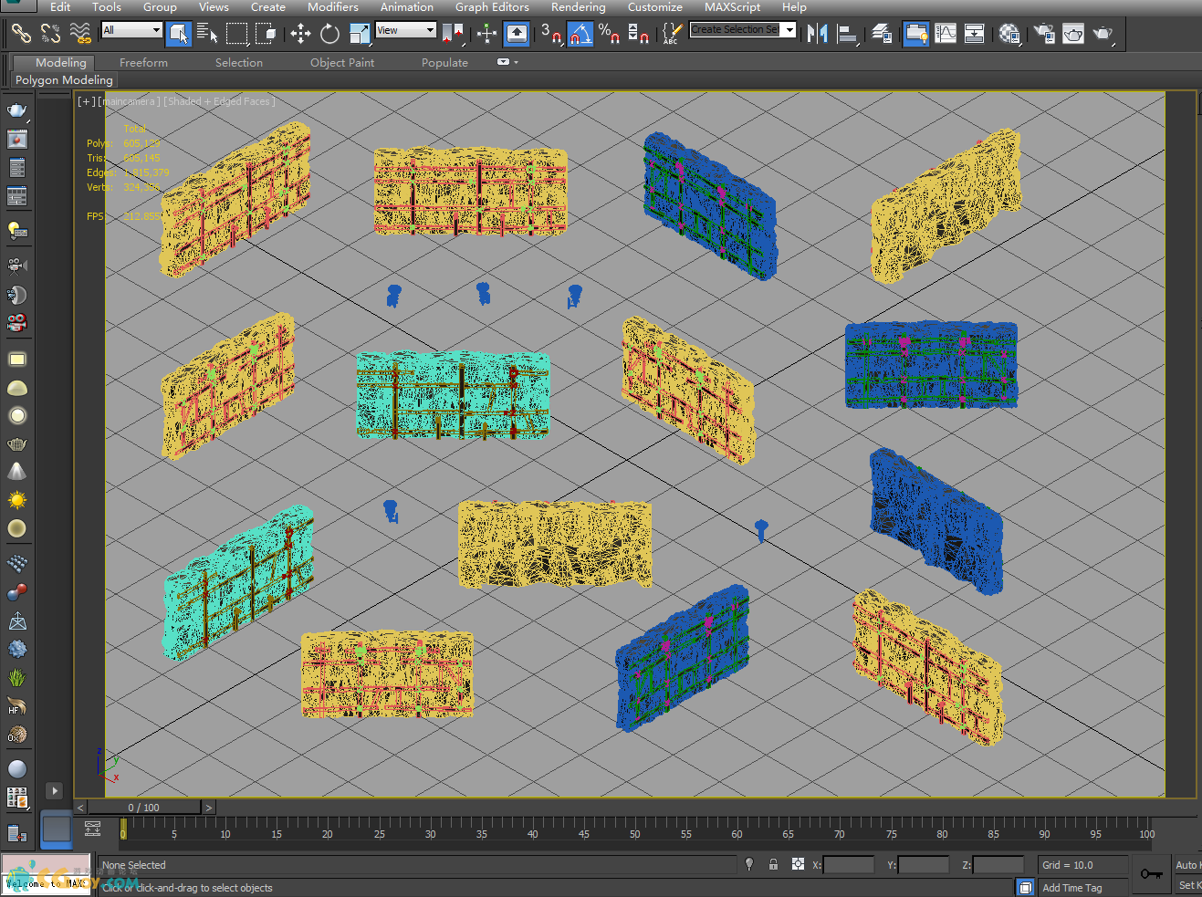The width and height of the screenshot is (1202, 897).
Task: Click the sun Daylight icon in left toolbar
Action: click(17, 500)
